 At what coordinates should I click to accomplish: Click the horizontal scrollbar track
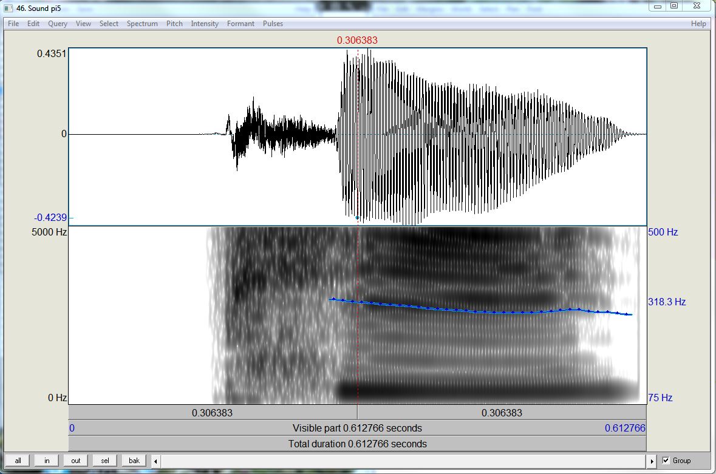point(404,461)
